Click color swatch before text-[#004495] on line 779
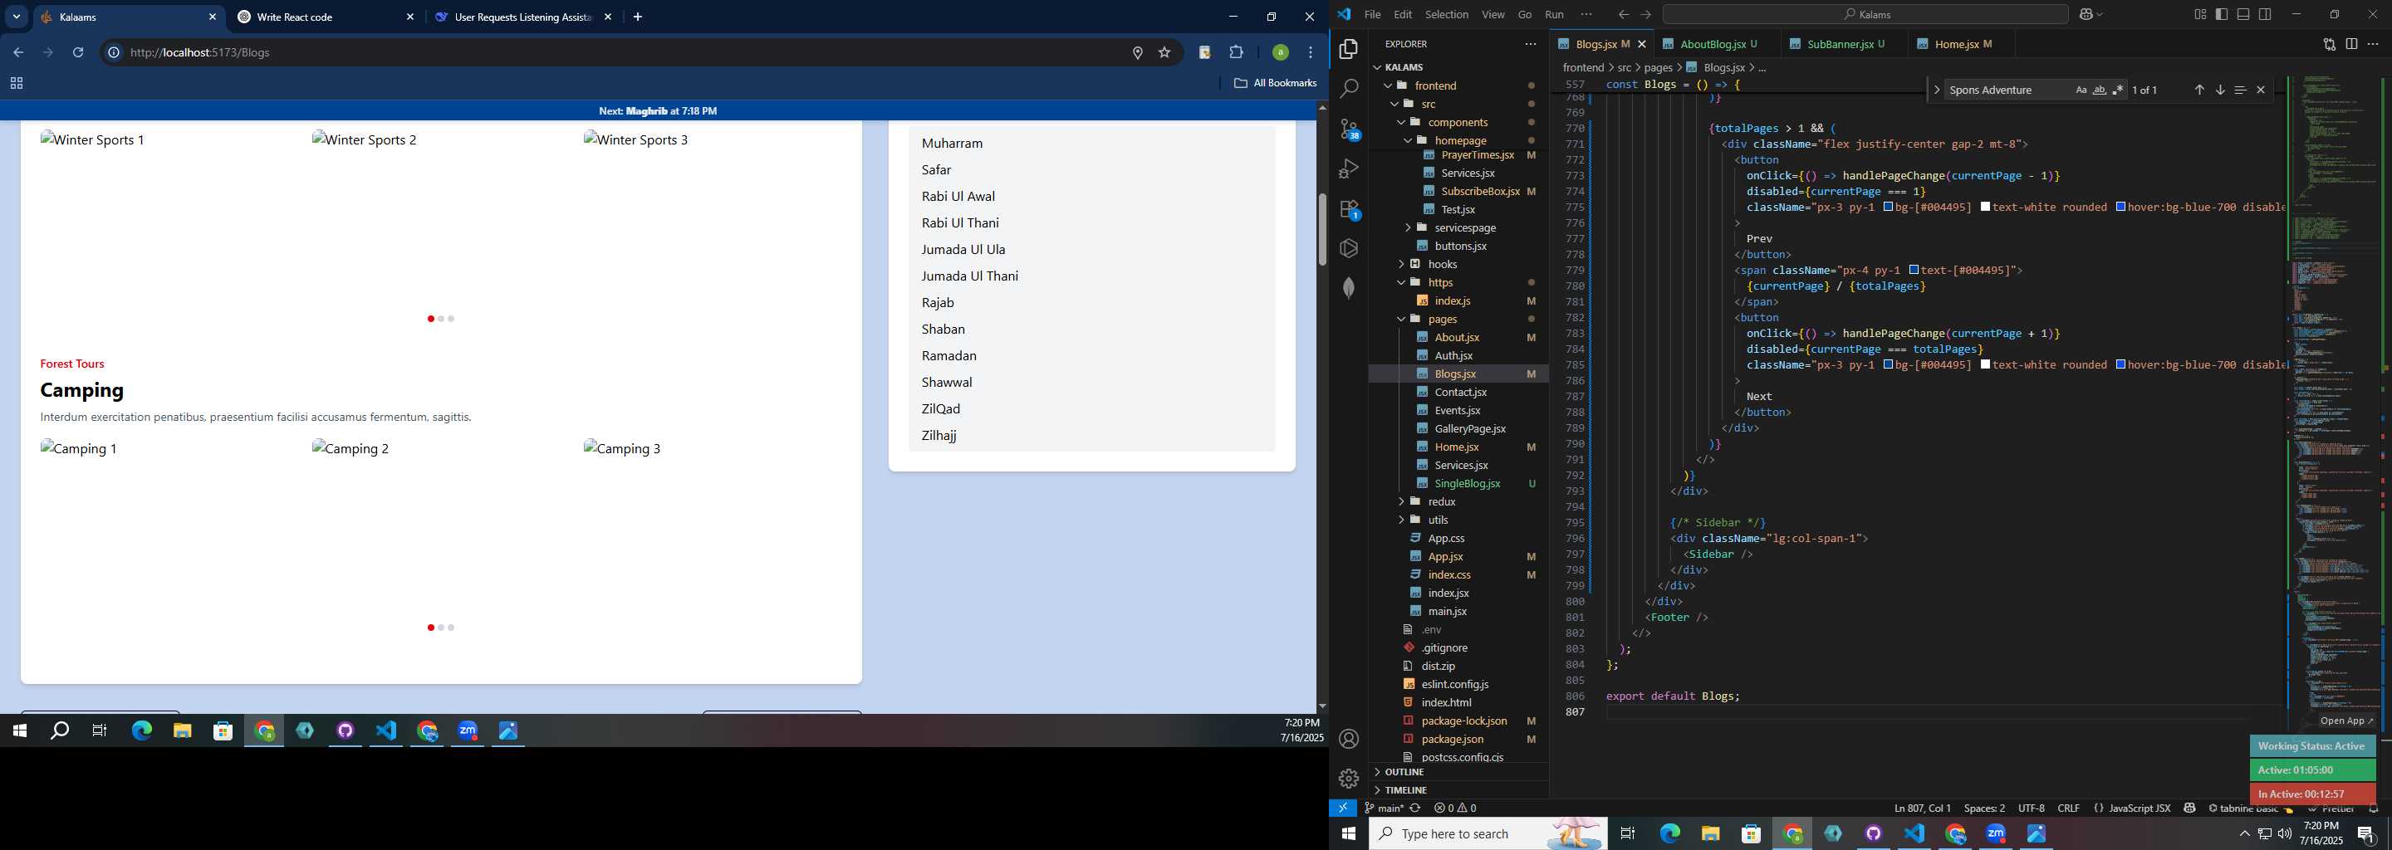 coord(1914,270)
